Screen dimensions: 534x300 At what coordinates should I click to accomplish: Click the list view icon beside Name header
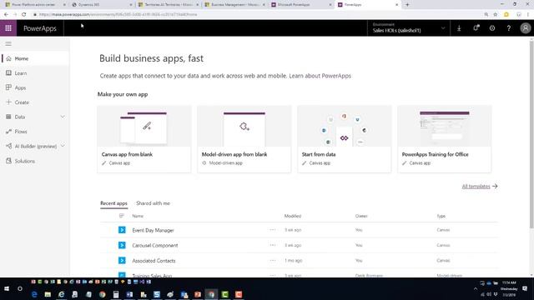point(122,216)
